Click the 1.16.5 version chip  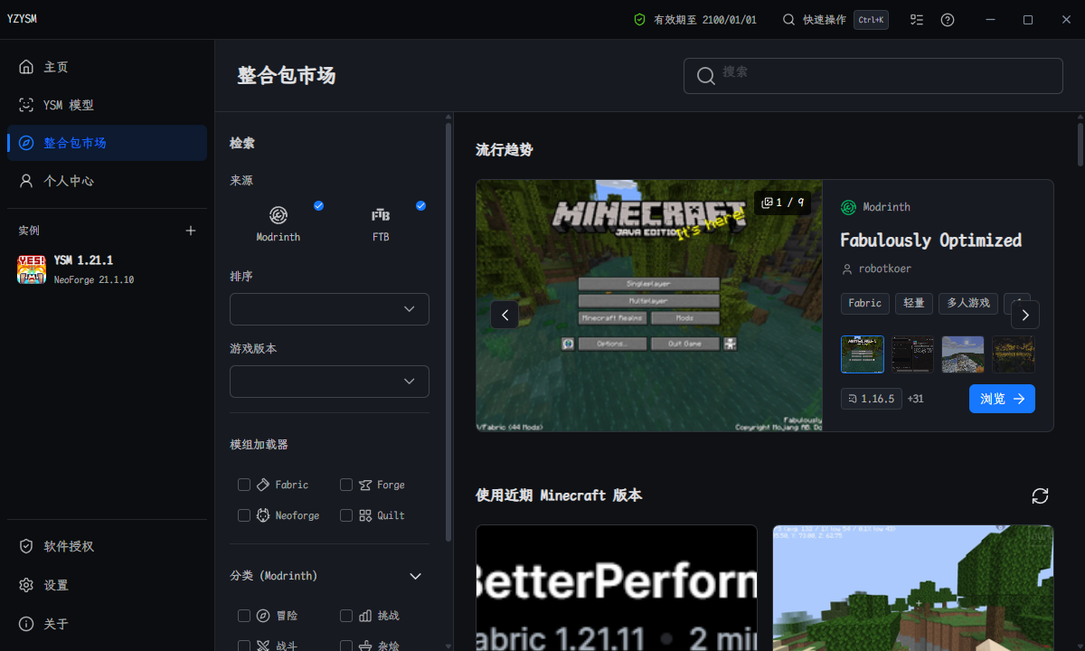tap(871, 399)
